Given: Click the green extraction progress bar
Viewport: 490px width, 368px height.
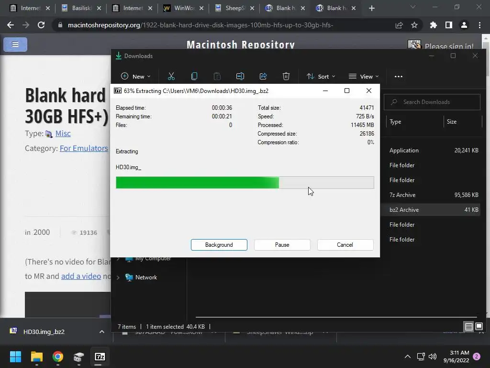Looking at the screenshot, I should pos(245,183).
